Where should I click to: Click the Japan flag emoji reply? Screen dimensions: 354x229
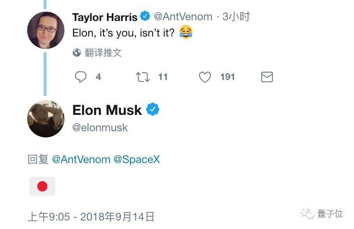[42, 186]
